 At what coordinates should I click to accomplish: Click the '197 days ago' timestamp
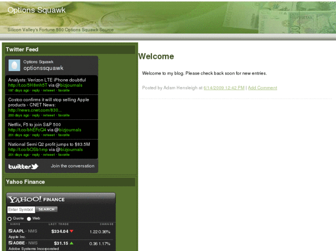pyautogui.click(x=18, y=90)
